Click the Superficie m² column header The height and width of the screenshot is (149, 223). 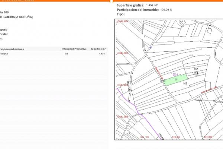click(x=98, y=49)
